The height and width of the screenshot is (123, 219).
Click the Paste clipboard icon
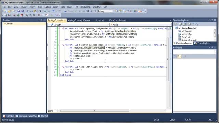coord(35,11)
